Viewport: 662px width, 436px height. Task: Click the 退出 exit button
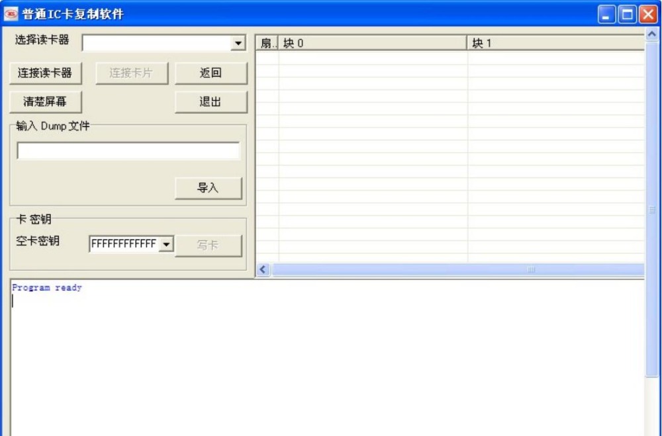tap(211, 102)
